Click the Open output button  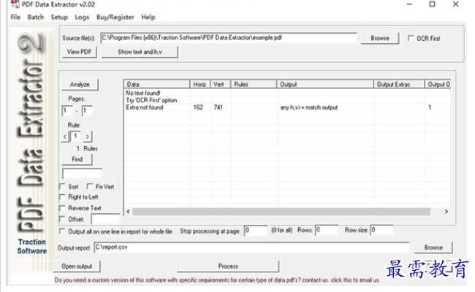[77, 266]
